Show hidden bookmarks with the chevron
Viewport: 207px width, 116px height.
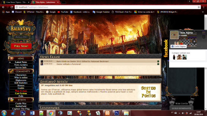pyautogui.click(x=203, y=12)
